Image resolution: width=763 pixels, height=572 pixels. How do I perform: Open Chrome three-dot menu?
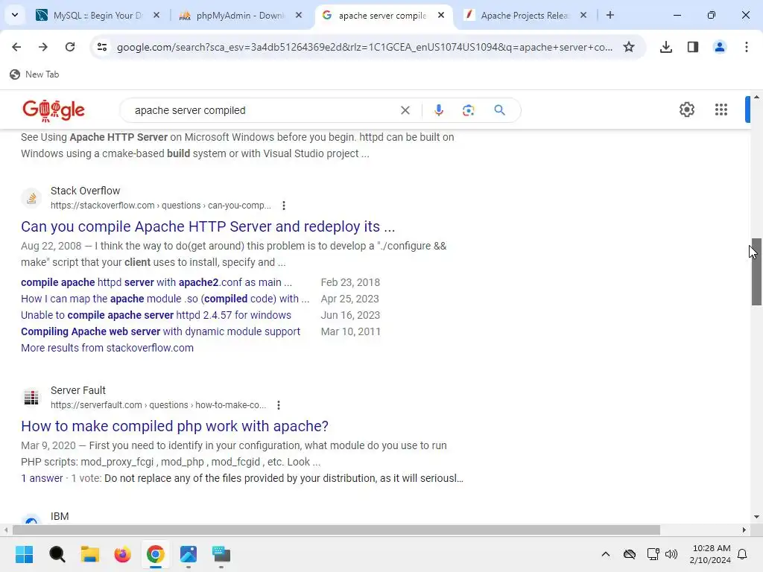747,47
